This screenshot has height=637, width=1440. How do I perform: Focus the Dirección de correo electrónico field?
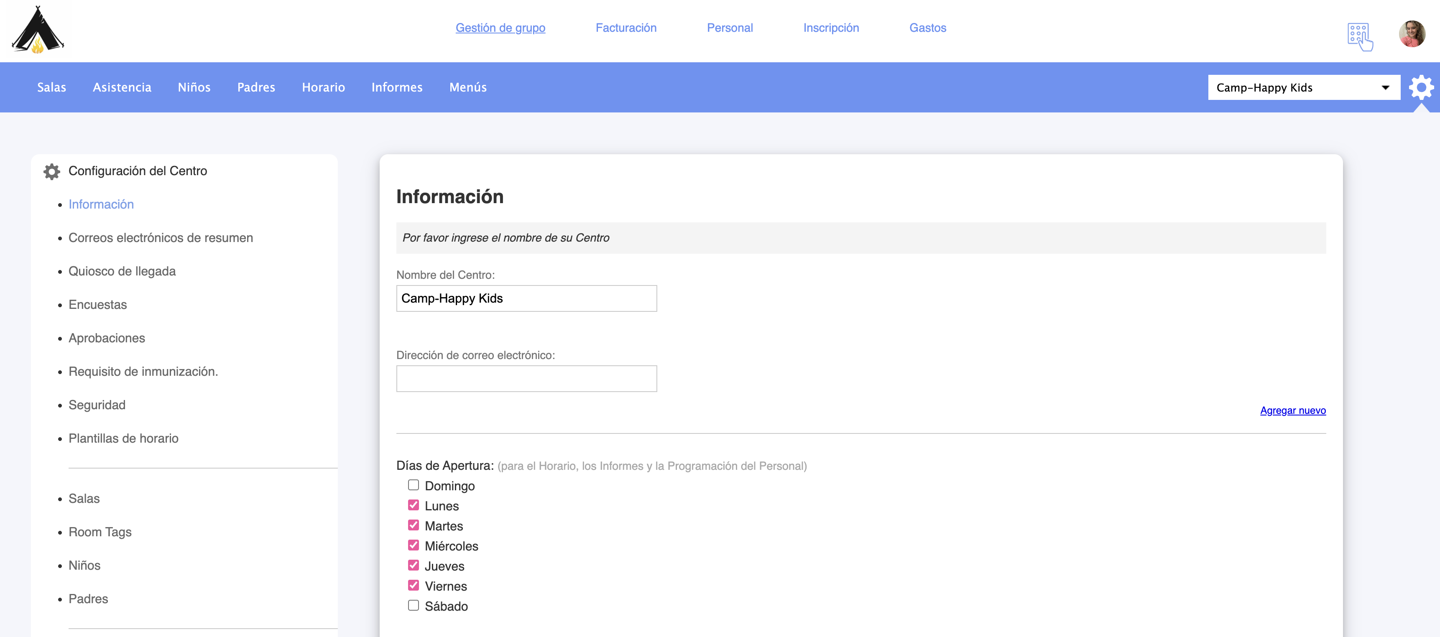click(x=526, y=379)
